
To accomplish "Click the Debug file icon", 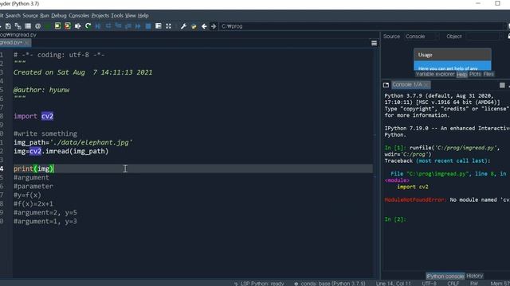I will tap(98, 26).
